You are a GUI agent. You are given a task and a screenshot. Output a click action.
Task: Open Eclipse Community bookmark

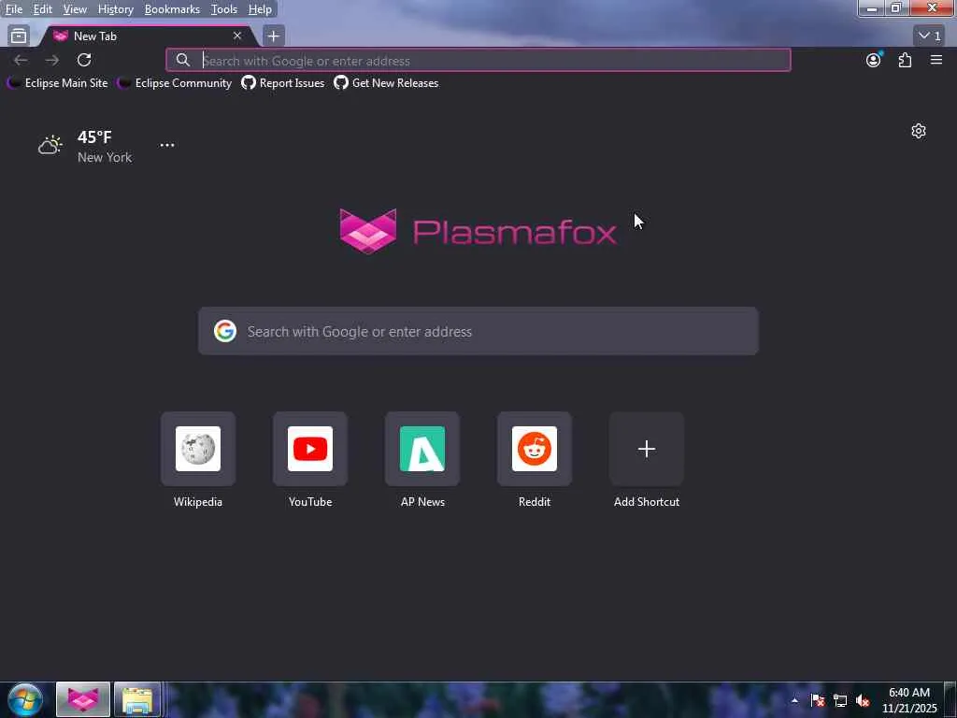point(175,83)
